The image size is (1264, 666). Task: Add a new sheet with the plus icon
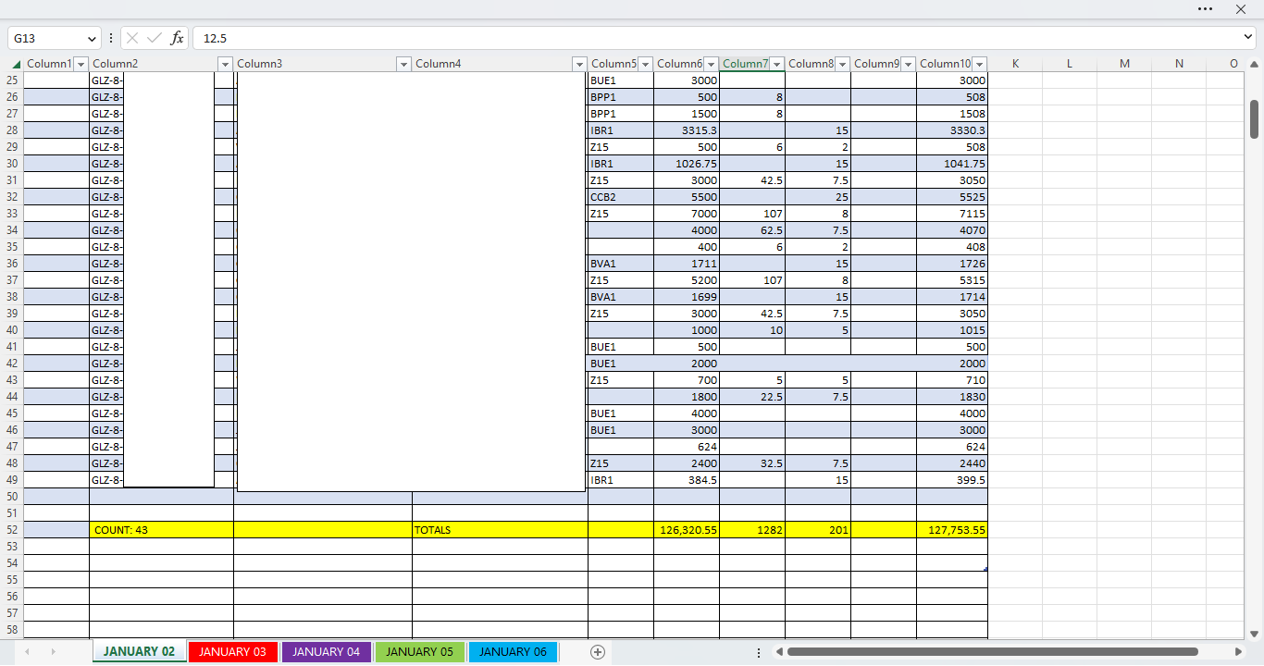click(x=598, y=652)
